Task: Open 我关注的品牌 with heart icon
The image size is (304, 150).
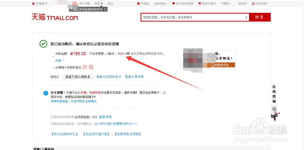Action: (183, 3)
